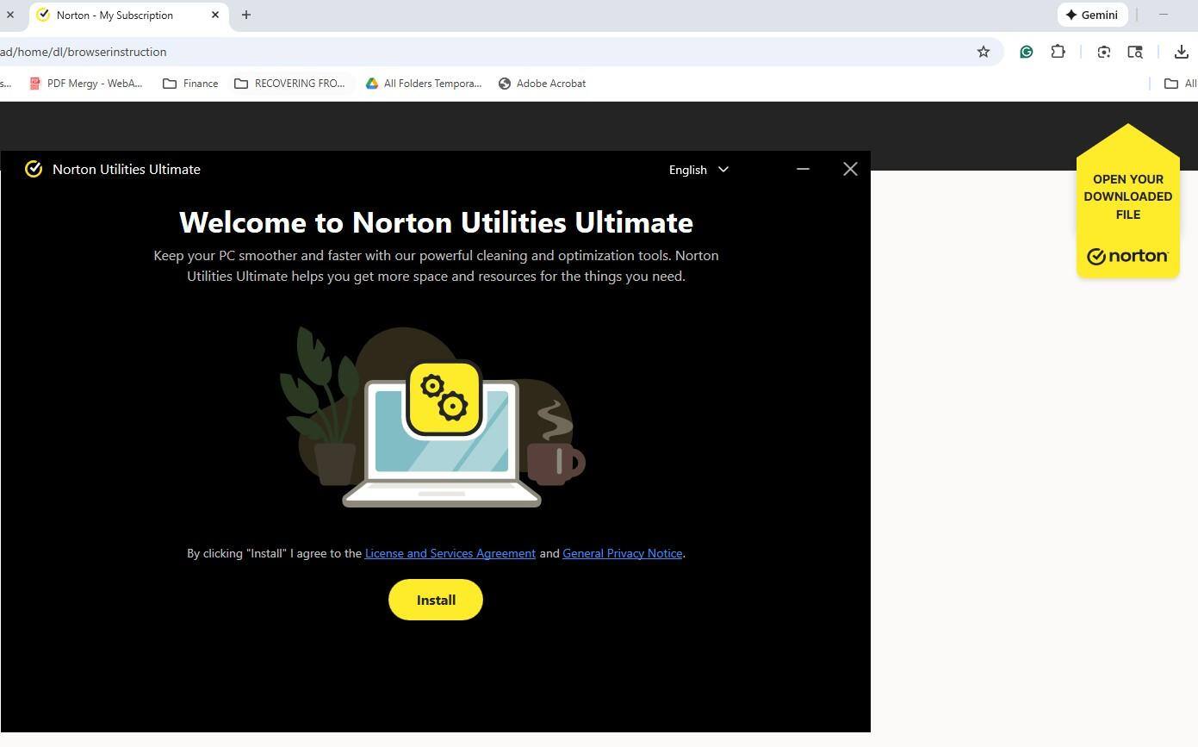Open the PDF Mergy bookmark
Viewport: 1198px width, 747px height.
click(x=85, y=84)
